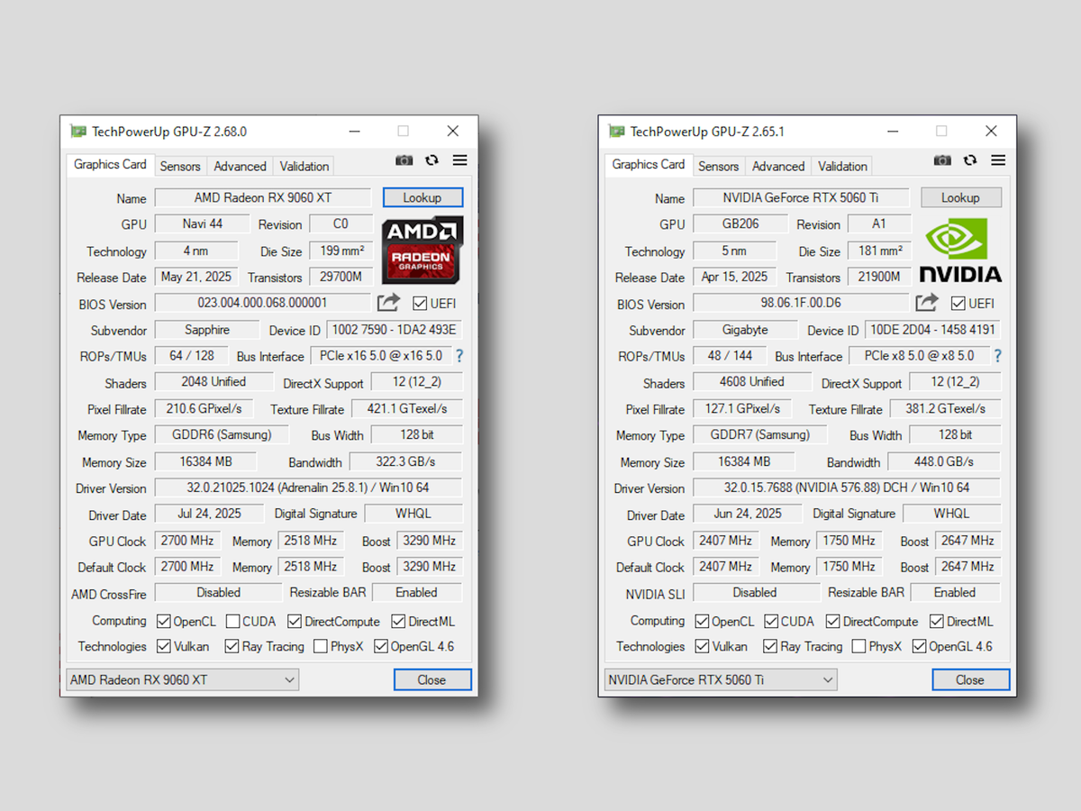The image size is (1081, 811).
Task: Click the GDDR6 (Samsung) memory type field
Action: click(222, 435)
